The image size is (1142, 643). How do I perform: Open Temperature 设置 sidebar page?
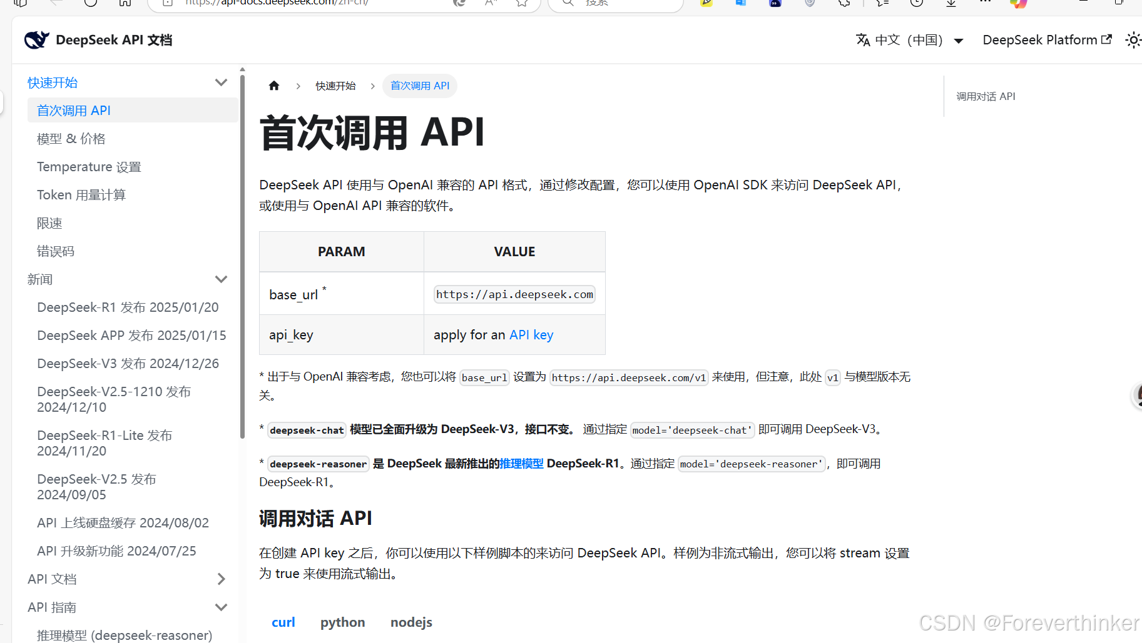89,167
